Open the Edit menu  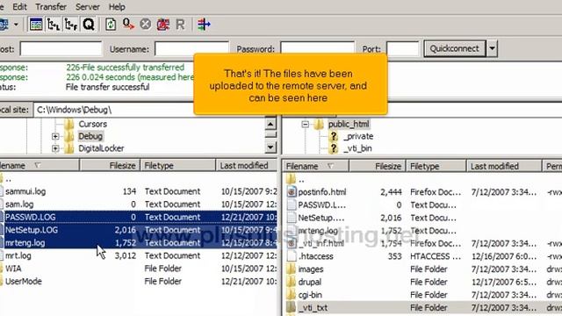point(19,7)
